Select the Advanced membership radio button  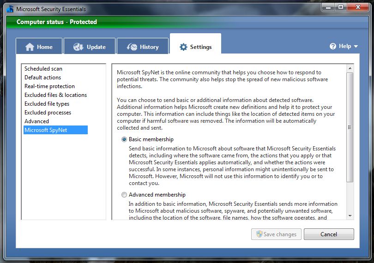point(124,195)
